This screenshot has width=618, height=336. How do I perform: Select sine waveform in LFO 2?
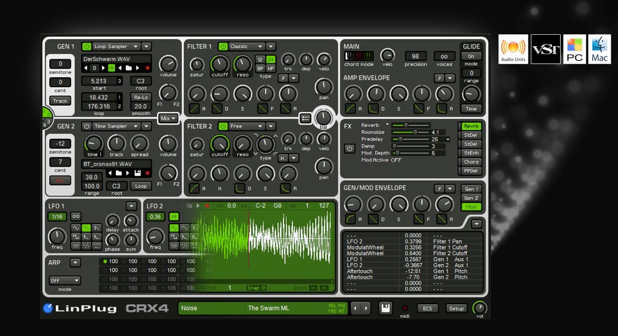[x=174, y=228]
